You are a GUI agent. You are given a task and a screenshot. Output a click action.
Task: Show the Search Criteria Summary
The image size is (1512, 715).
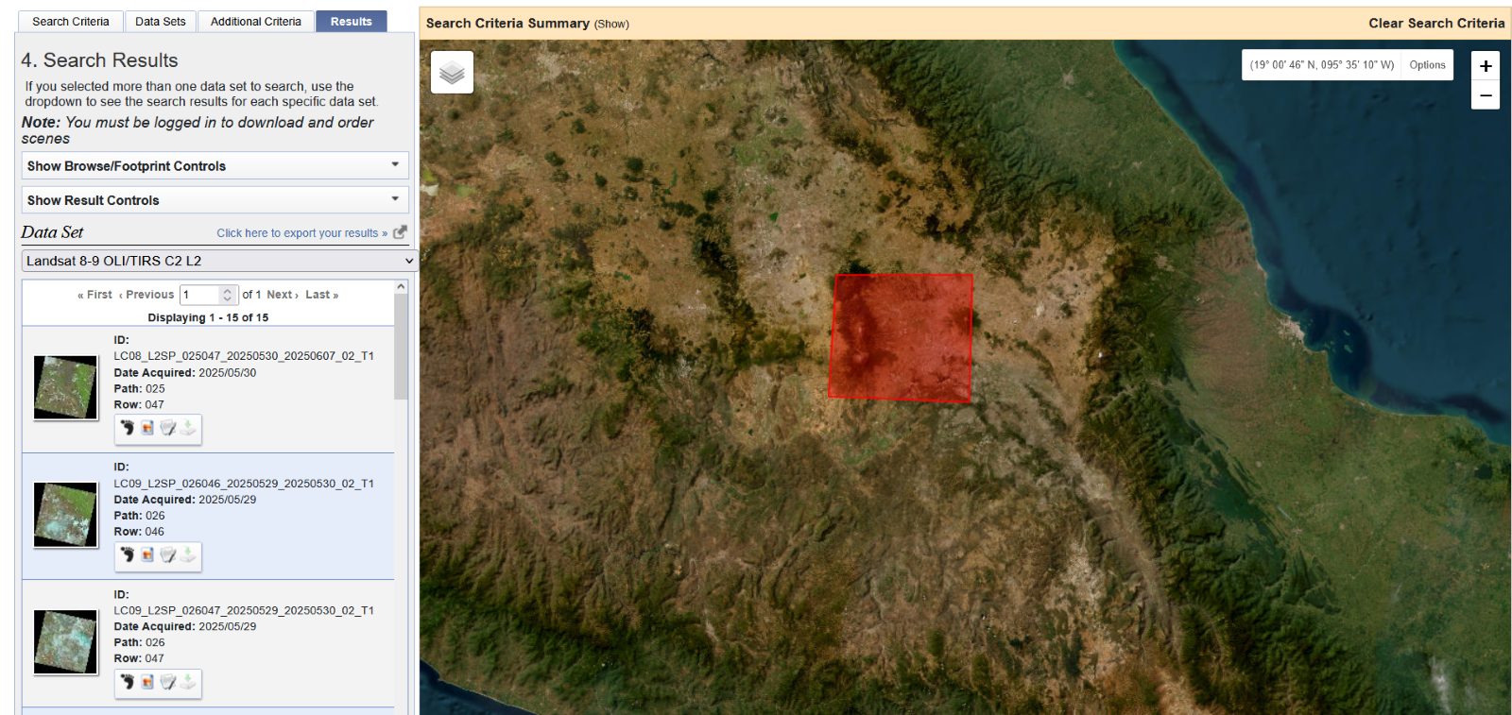click(x=611, y=25)
